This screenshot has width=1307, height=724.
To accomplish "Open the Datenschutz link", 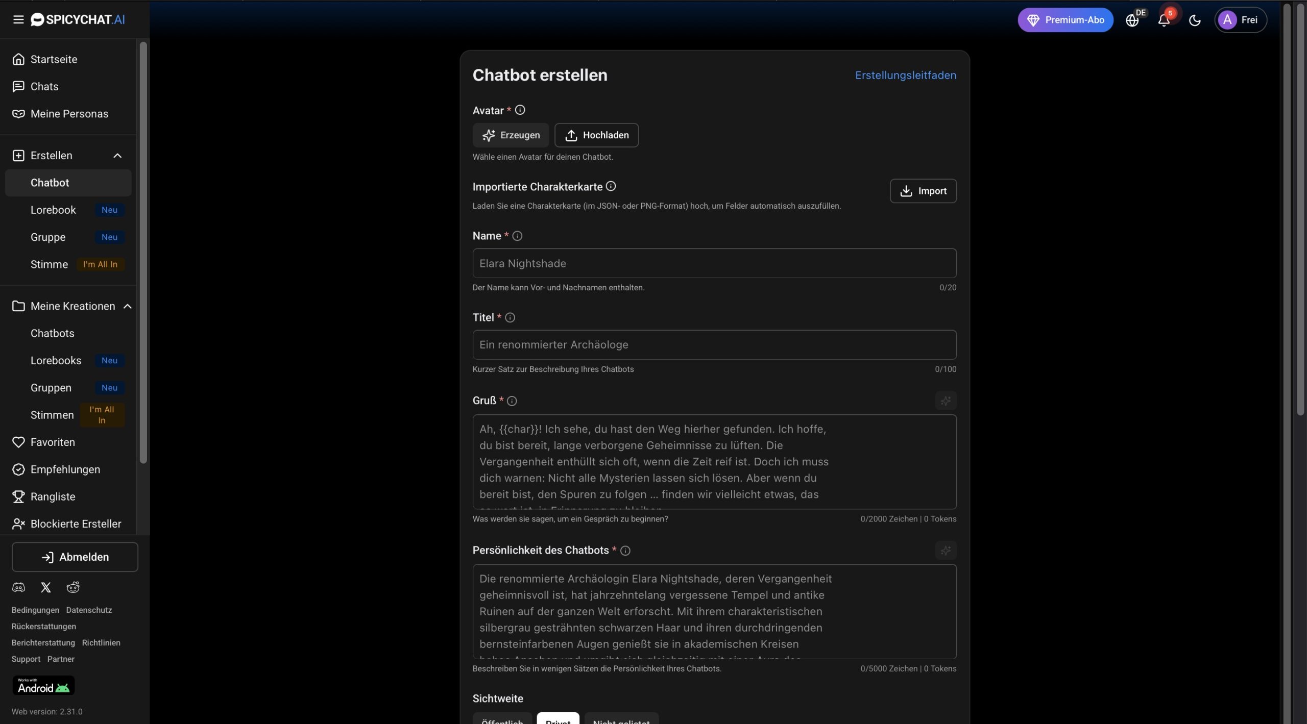I will pyautogui.click(x=89, y=610).
